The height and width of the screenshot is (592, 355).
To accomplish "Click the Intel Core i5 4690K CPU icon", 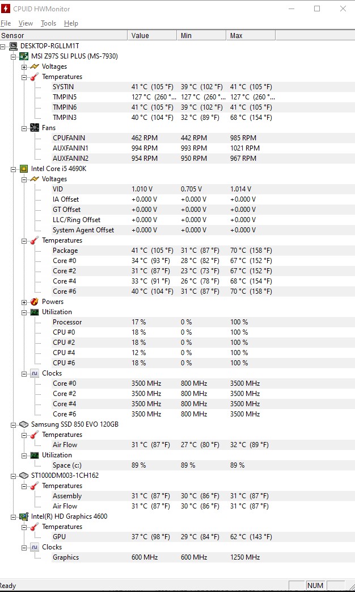I will (x=24, y=169).
